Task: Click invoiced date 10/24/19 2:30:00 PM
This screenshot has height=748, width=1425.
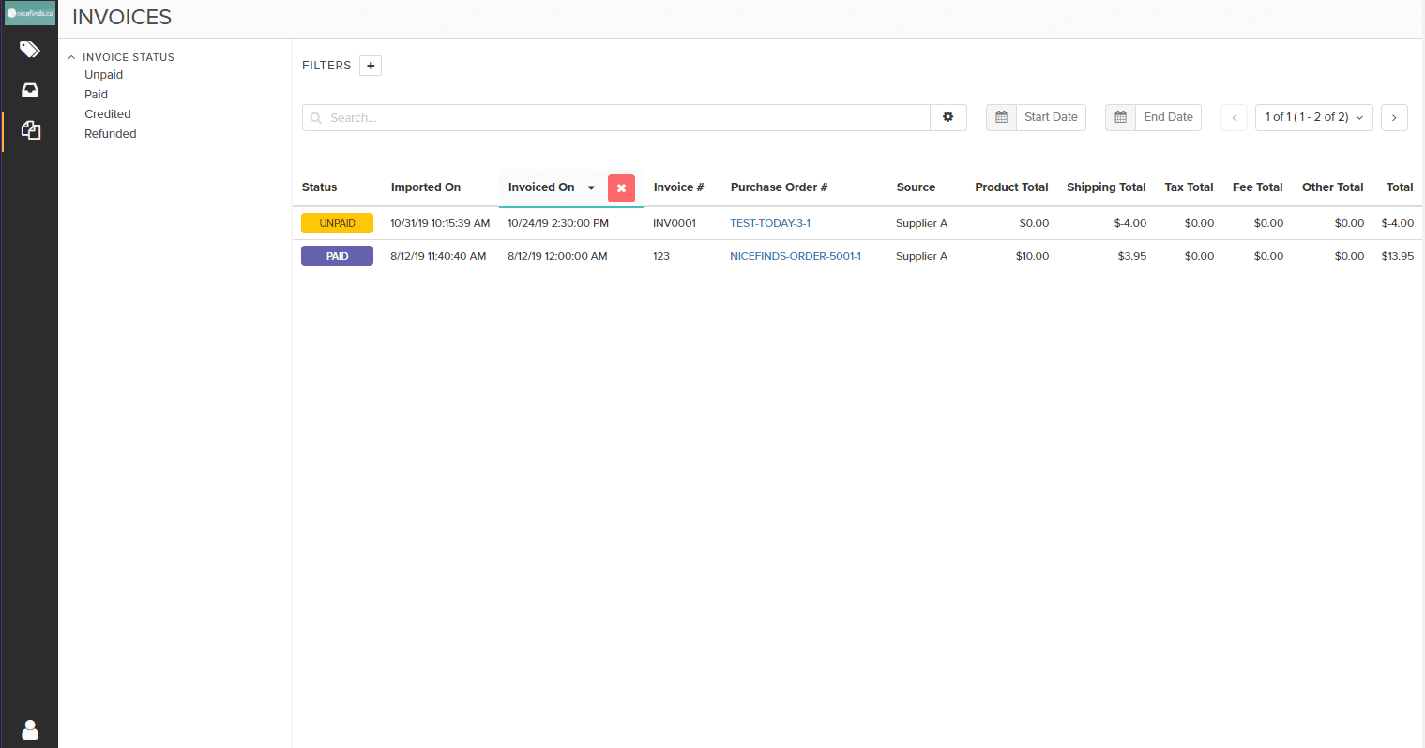Action: (558, 223)
